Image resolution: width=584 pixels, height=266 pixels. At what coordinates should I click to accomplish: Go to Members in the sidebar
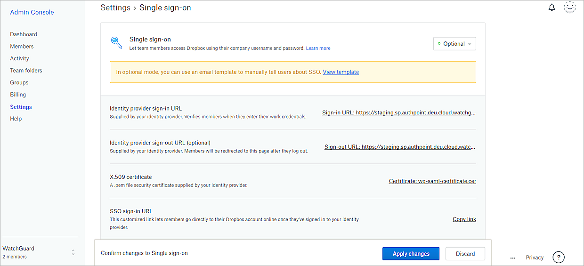click(x=22, y=47)
